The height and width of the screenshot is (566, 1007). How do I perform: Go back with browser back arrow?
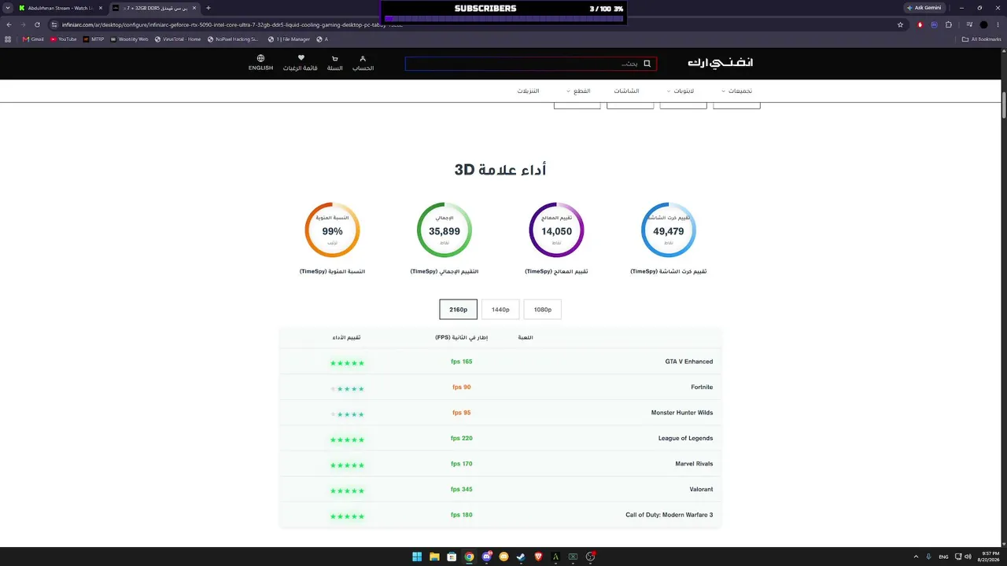9,24
